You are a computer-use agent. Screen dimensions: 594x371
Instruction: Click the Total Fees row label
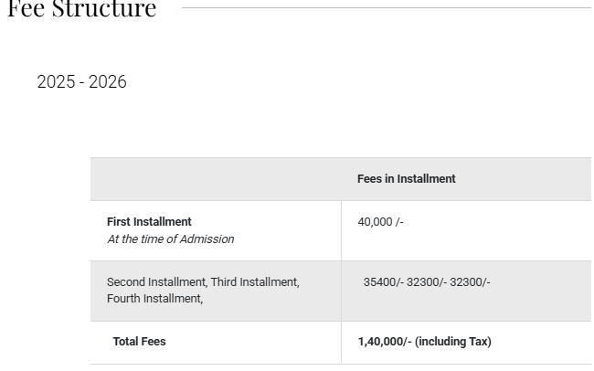[x=139, y=342]
